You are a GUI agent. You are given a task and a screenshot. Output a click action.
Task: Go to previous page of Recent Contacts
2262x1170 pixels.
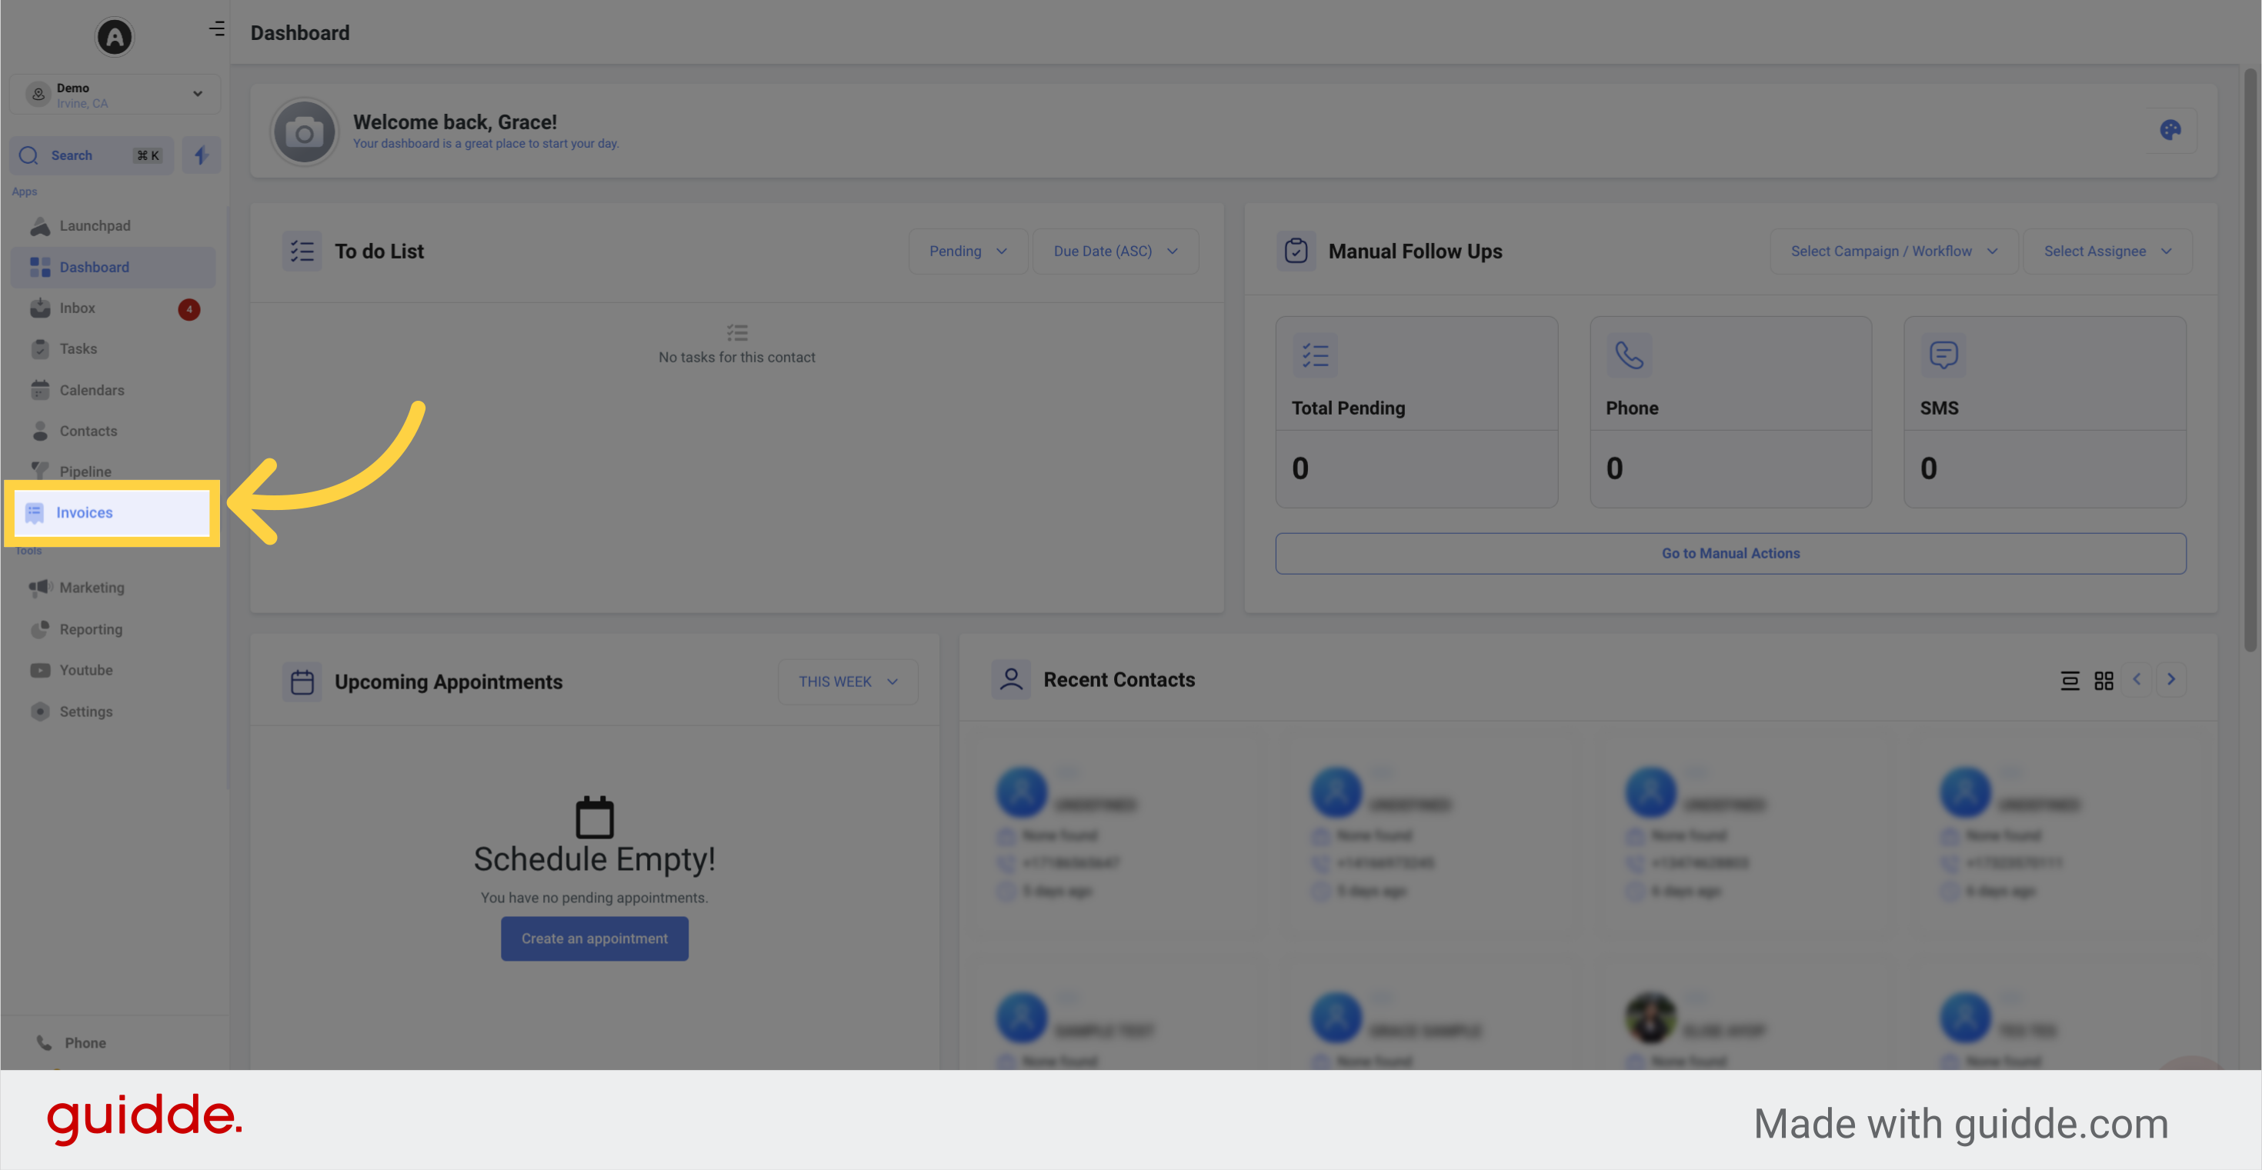2137,679
